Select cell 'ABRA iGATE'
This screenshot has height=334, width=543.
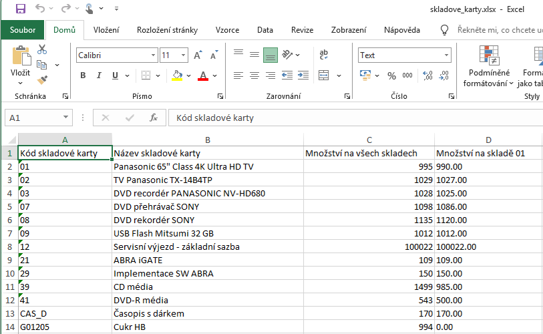coord(208,260)
